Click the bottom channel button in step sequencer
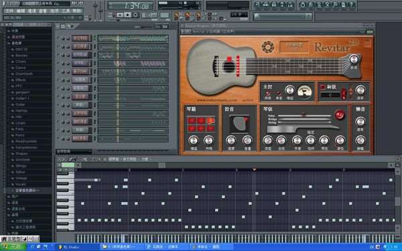This screenshot has width=402, height=251. tap(81, 139)
